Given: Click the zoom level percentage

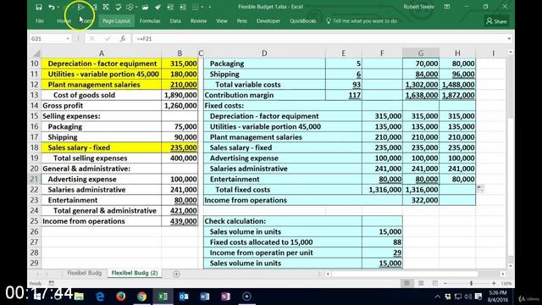Looking at the screenshot, I should tap(506, 283).
